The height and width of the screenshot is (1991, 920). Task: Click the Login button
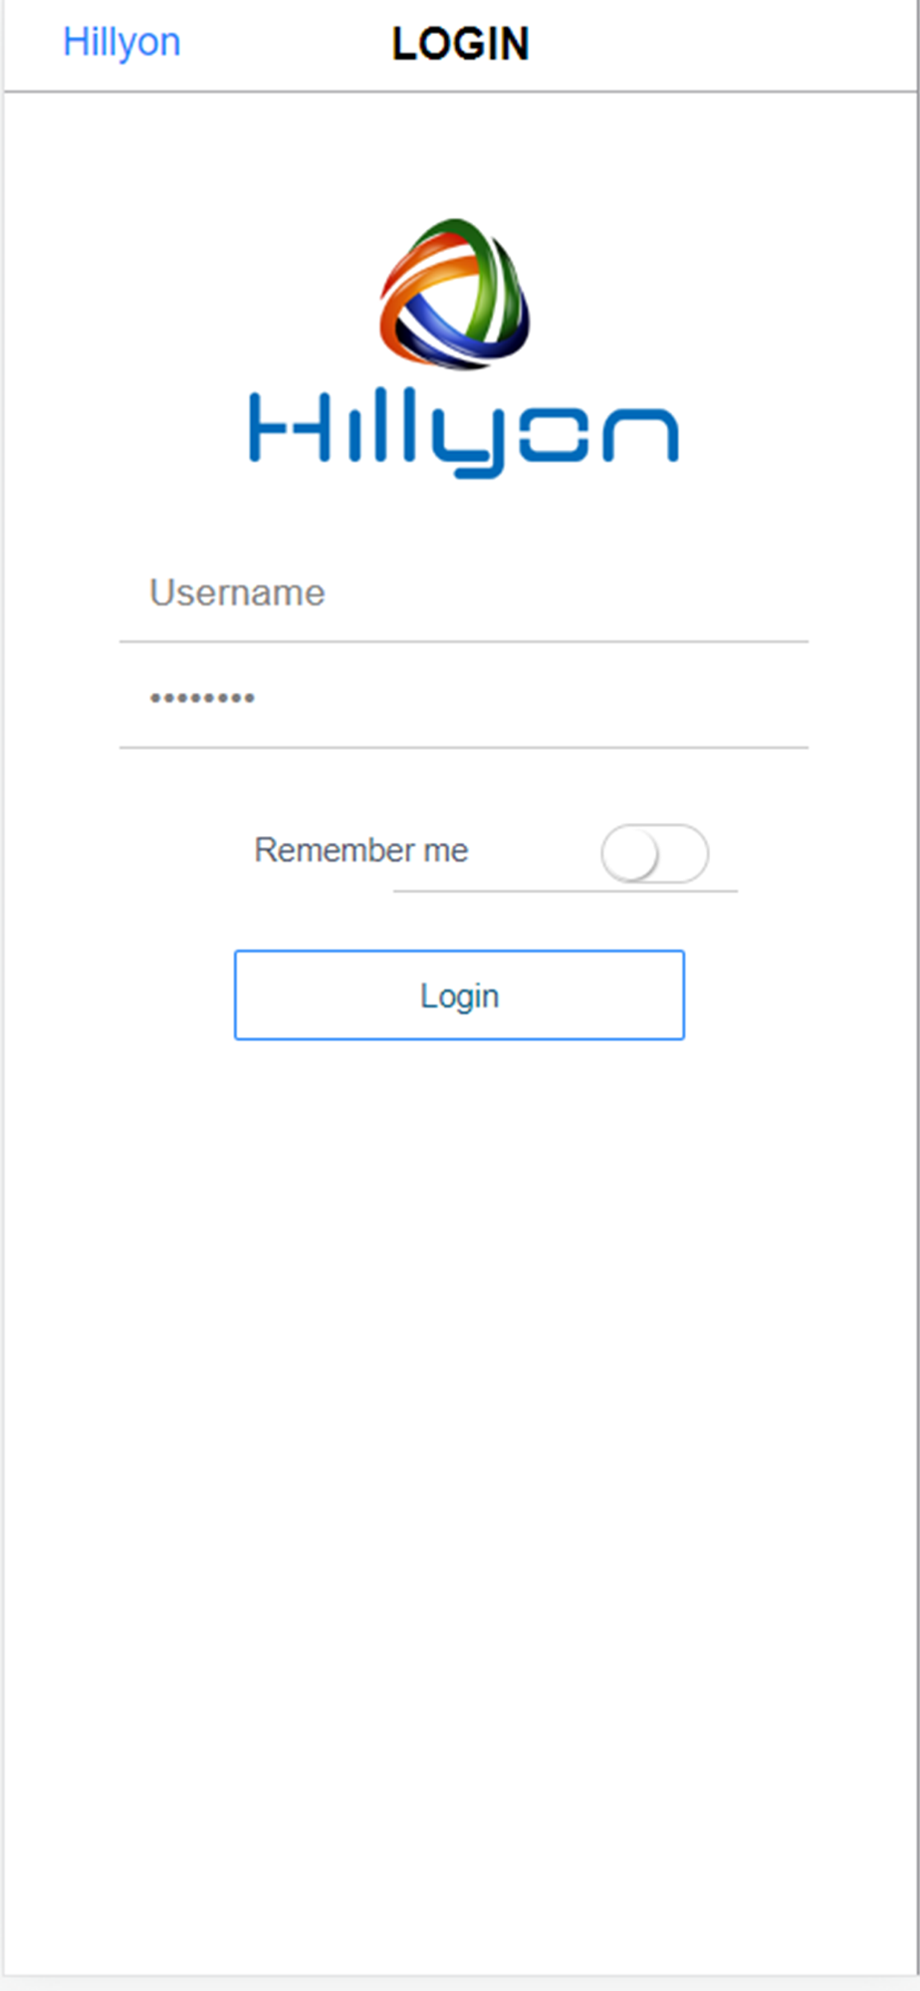459,995
